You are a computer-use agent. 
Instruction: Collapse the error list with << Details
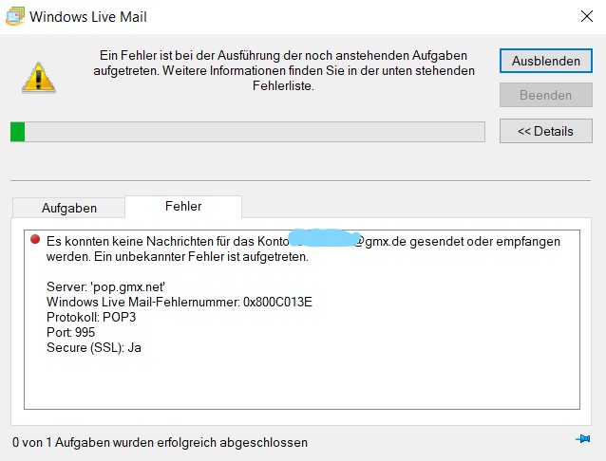[546, 131]
